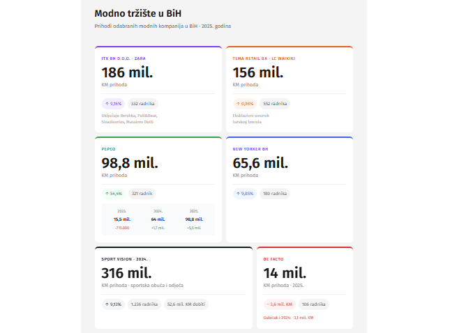Click the 106 radnika pill

click(314, 304)
